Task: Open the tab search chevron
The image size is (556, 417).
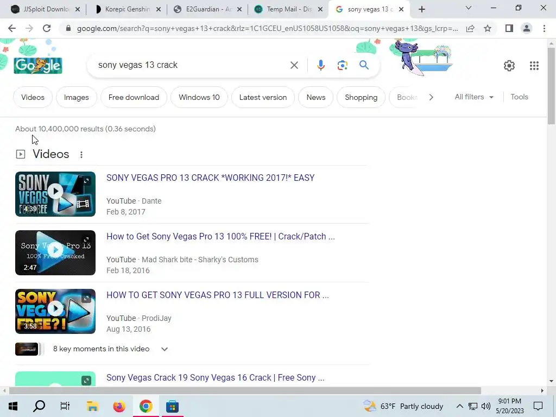Action: (469, 8)
